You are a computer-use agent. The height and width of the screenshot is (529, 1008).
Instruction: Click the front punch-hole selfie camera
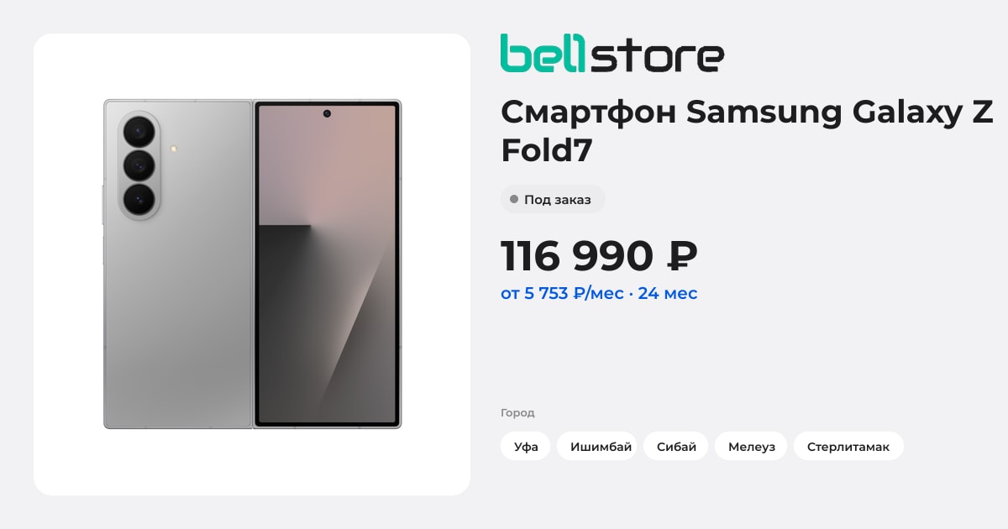[327, 113]
